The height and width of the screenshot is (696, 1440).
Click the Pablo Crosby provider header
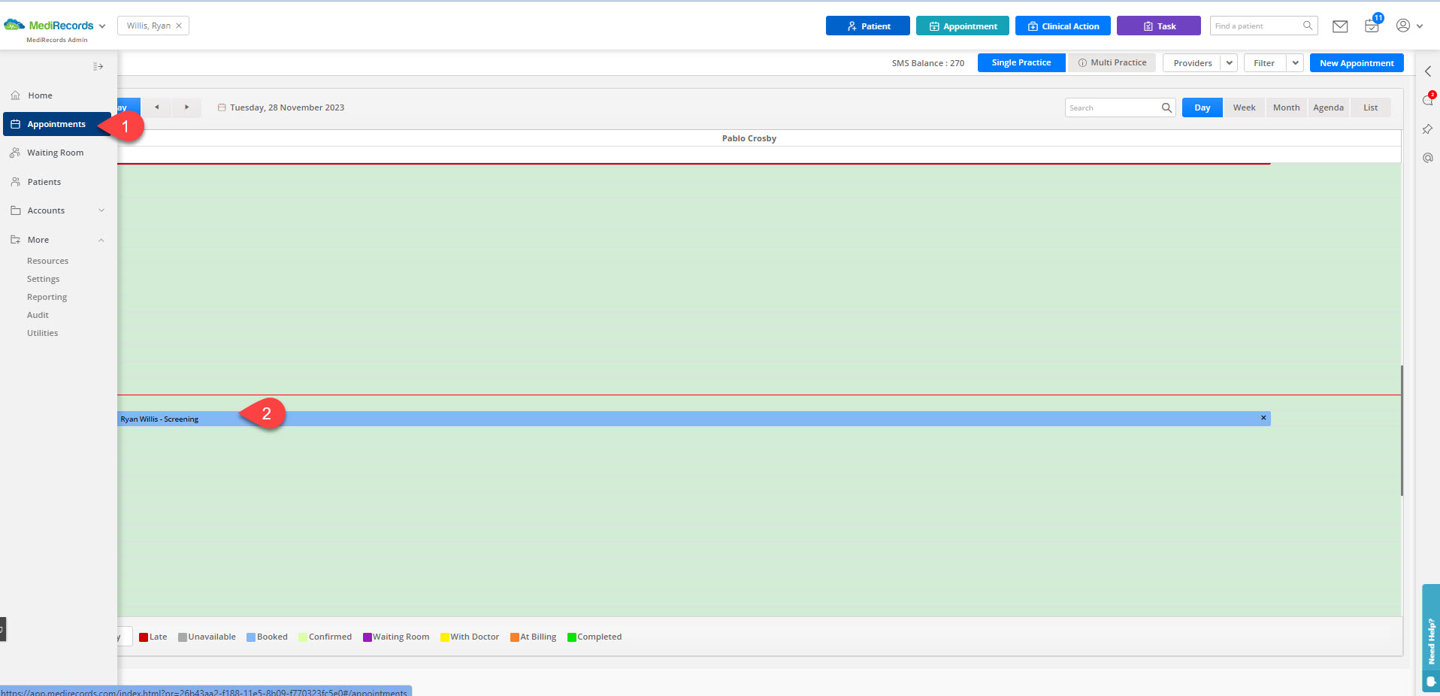749,138
